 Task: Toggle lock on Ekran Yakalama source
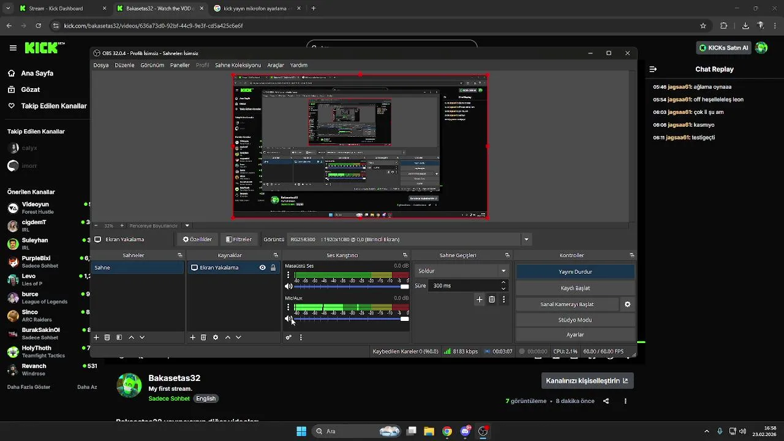pos(273,268)
